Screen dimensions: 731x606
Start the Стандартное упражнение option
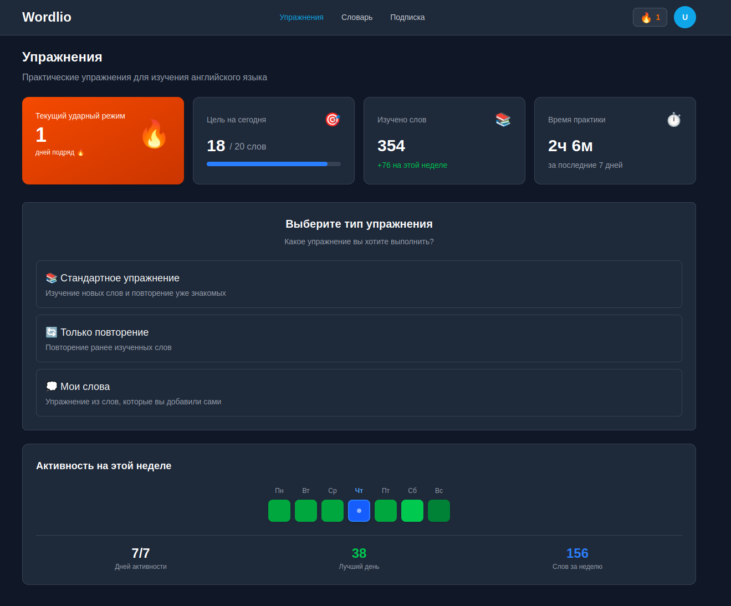coord(359,284)
